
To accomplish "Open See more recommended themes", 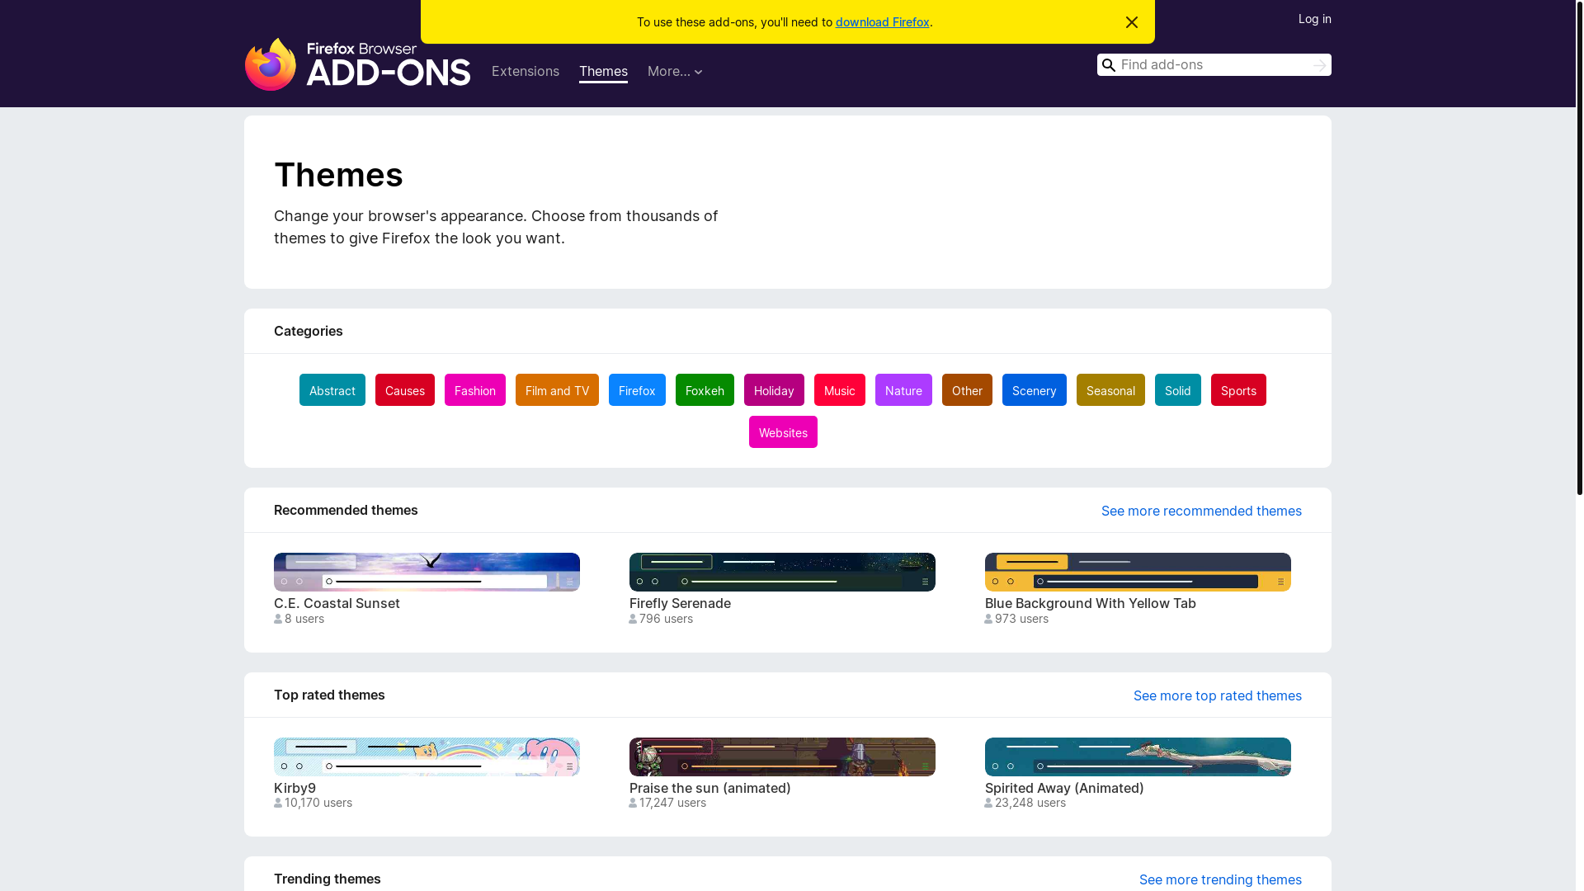I will point(1201,511).
